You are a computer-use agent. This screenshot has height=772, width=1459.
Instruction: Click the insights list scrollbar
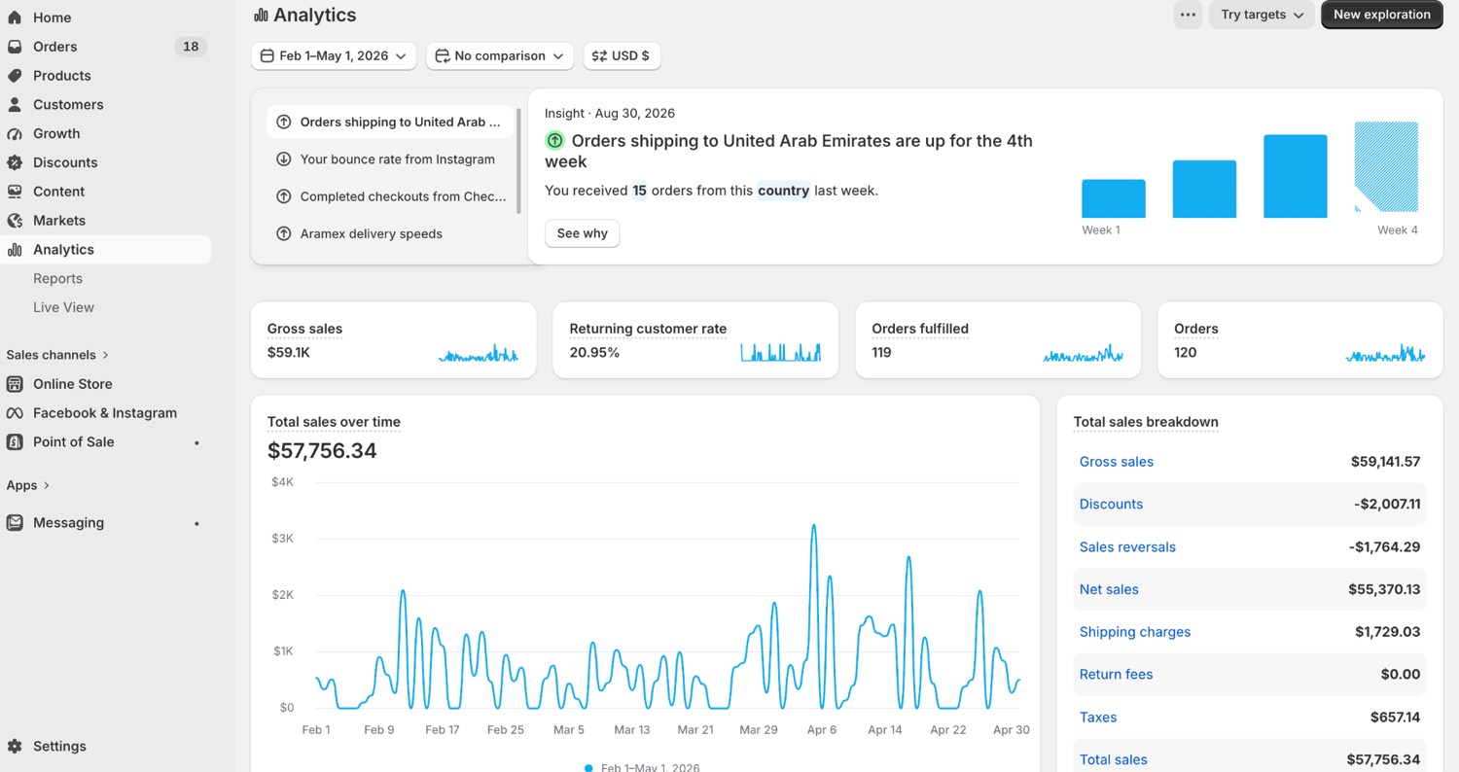coord(519,160)
